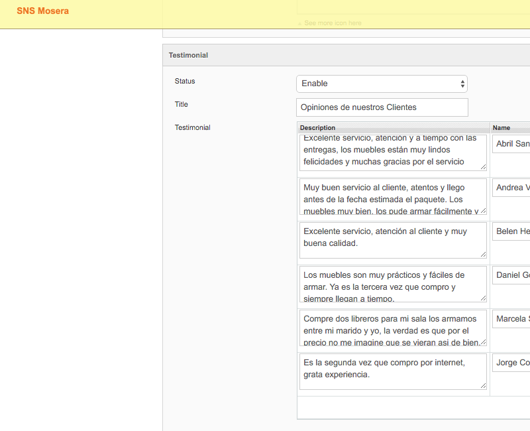Click the Description column header
The width and height of the screenshot is (530, 431).
point(394,127)
